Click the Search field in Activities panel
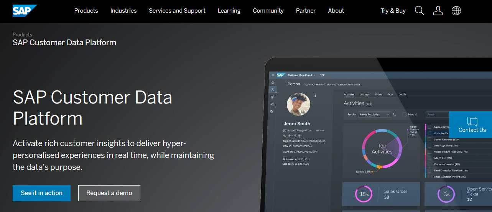Screen dimensions: 492x212 tap(438, 114)
